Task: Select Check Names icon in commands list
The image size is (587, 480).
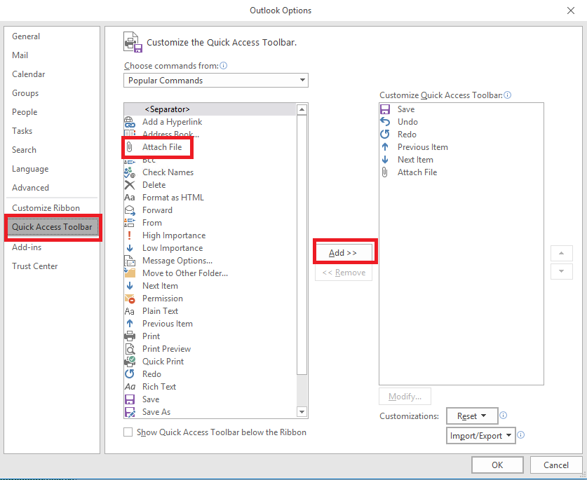Action: [130, 172]
